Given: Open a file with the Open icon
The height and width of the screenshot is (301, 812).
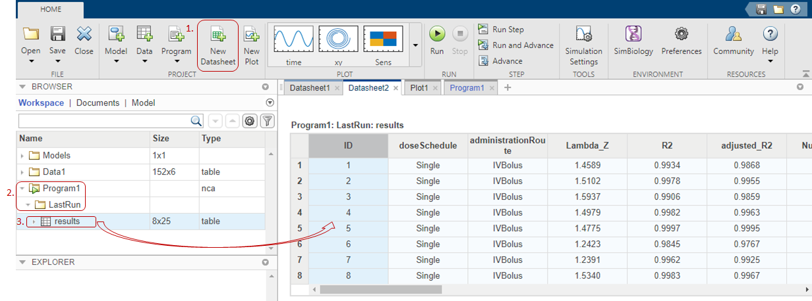Looking at the screenshot, I should click(x=31, y=34).
